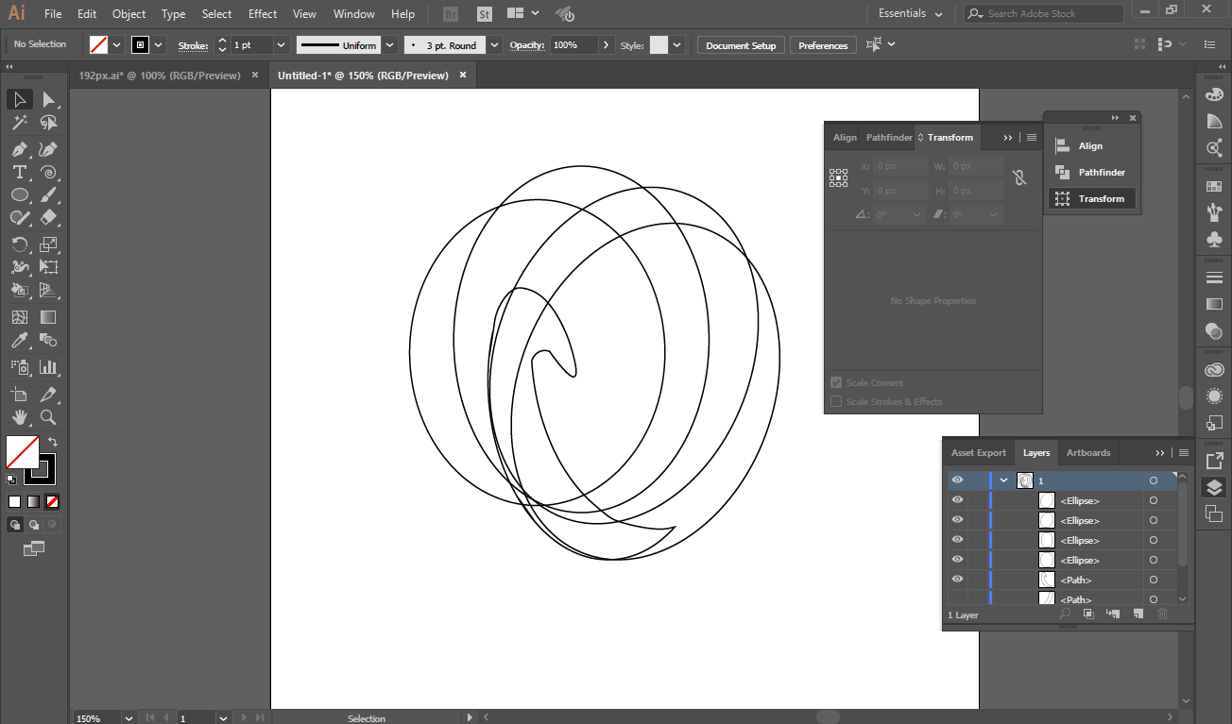Click the Ellipse shape tool
Image resolution: width=1232 pixels, height=724 pixels.
tap(19, 195)
